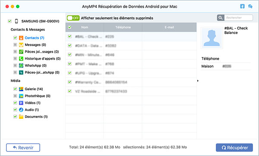
Task: Open the Galerie media icon
Action: click(21, 89)
